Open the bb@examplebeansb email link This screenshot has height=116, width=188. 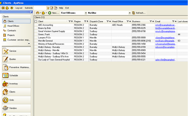166,28
